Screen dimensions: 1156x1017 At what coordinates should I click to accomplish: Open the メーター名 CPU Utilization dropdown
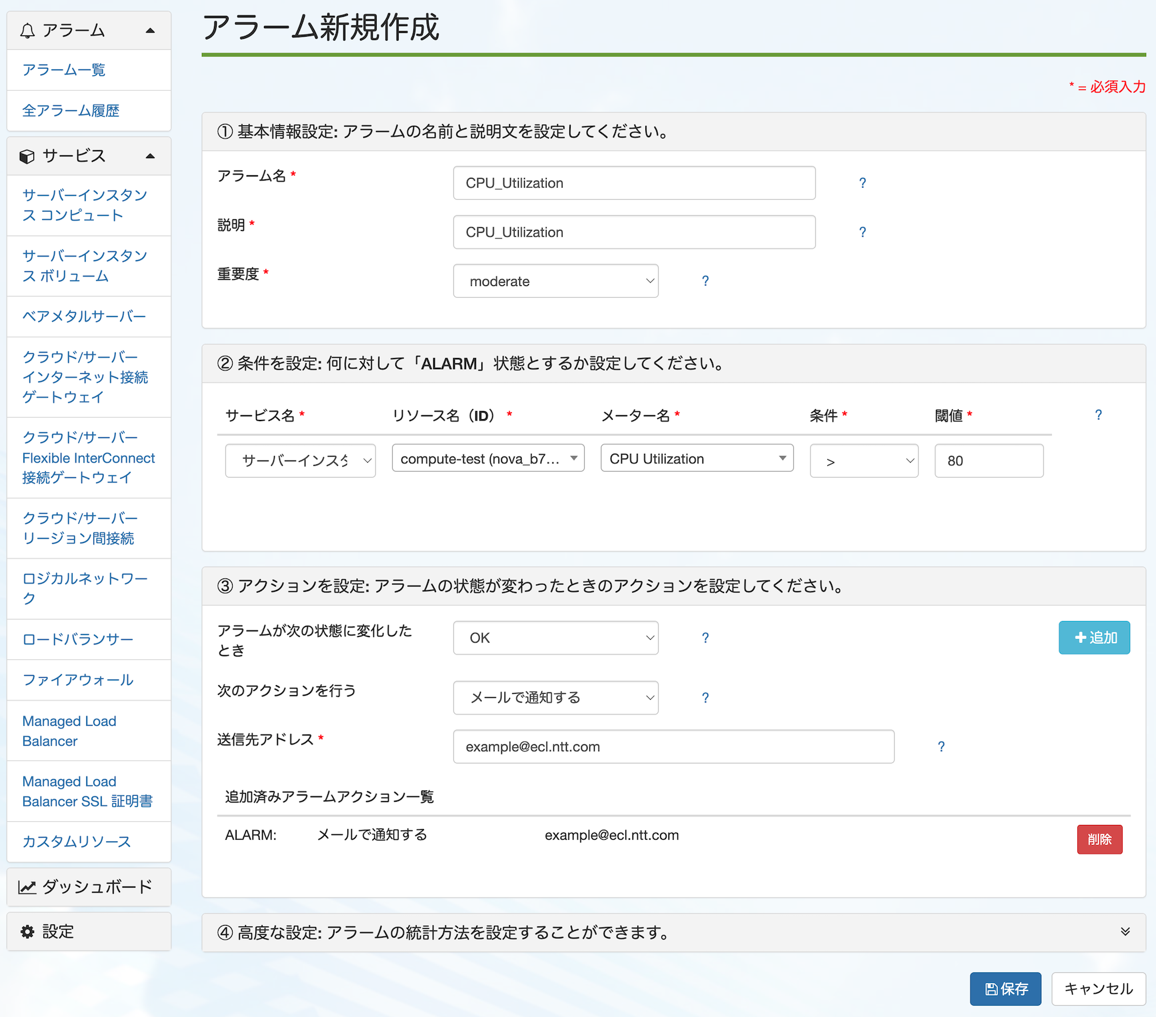pyautogui.click(x=697, y=459)
